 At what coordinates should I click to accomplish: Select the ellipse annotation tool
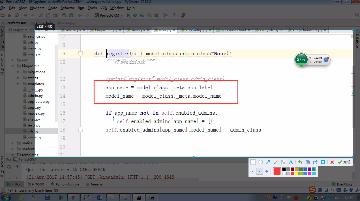(260, 162)
